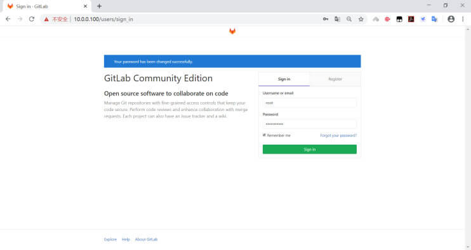Image resolution: width=471 pixels, height=250 pixels.
Task: Click the GitLab fox logo in header
Action: click(x=232, y=31)
